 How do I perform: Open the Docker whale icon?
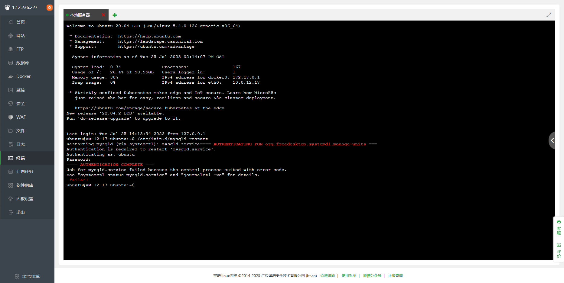pos(11,76)
